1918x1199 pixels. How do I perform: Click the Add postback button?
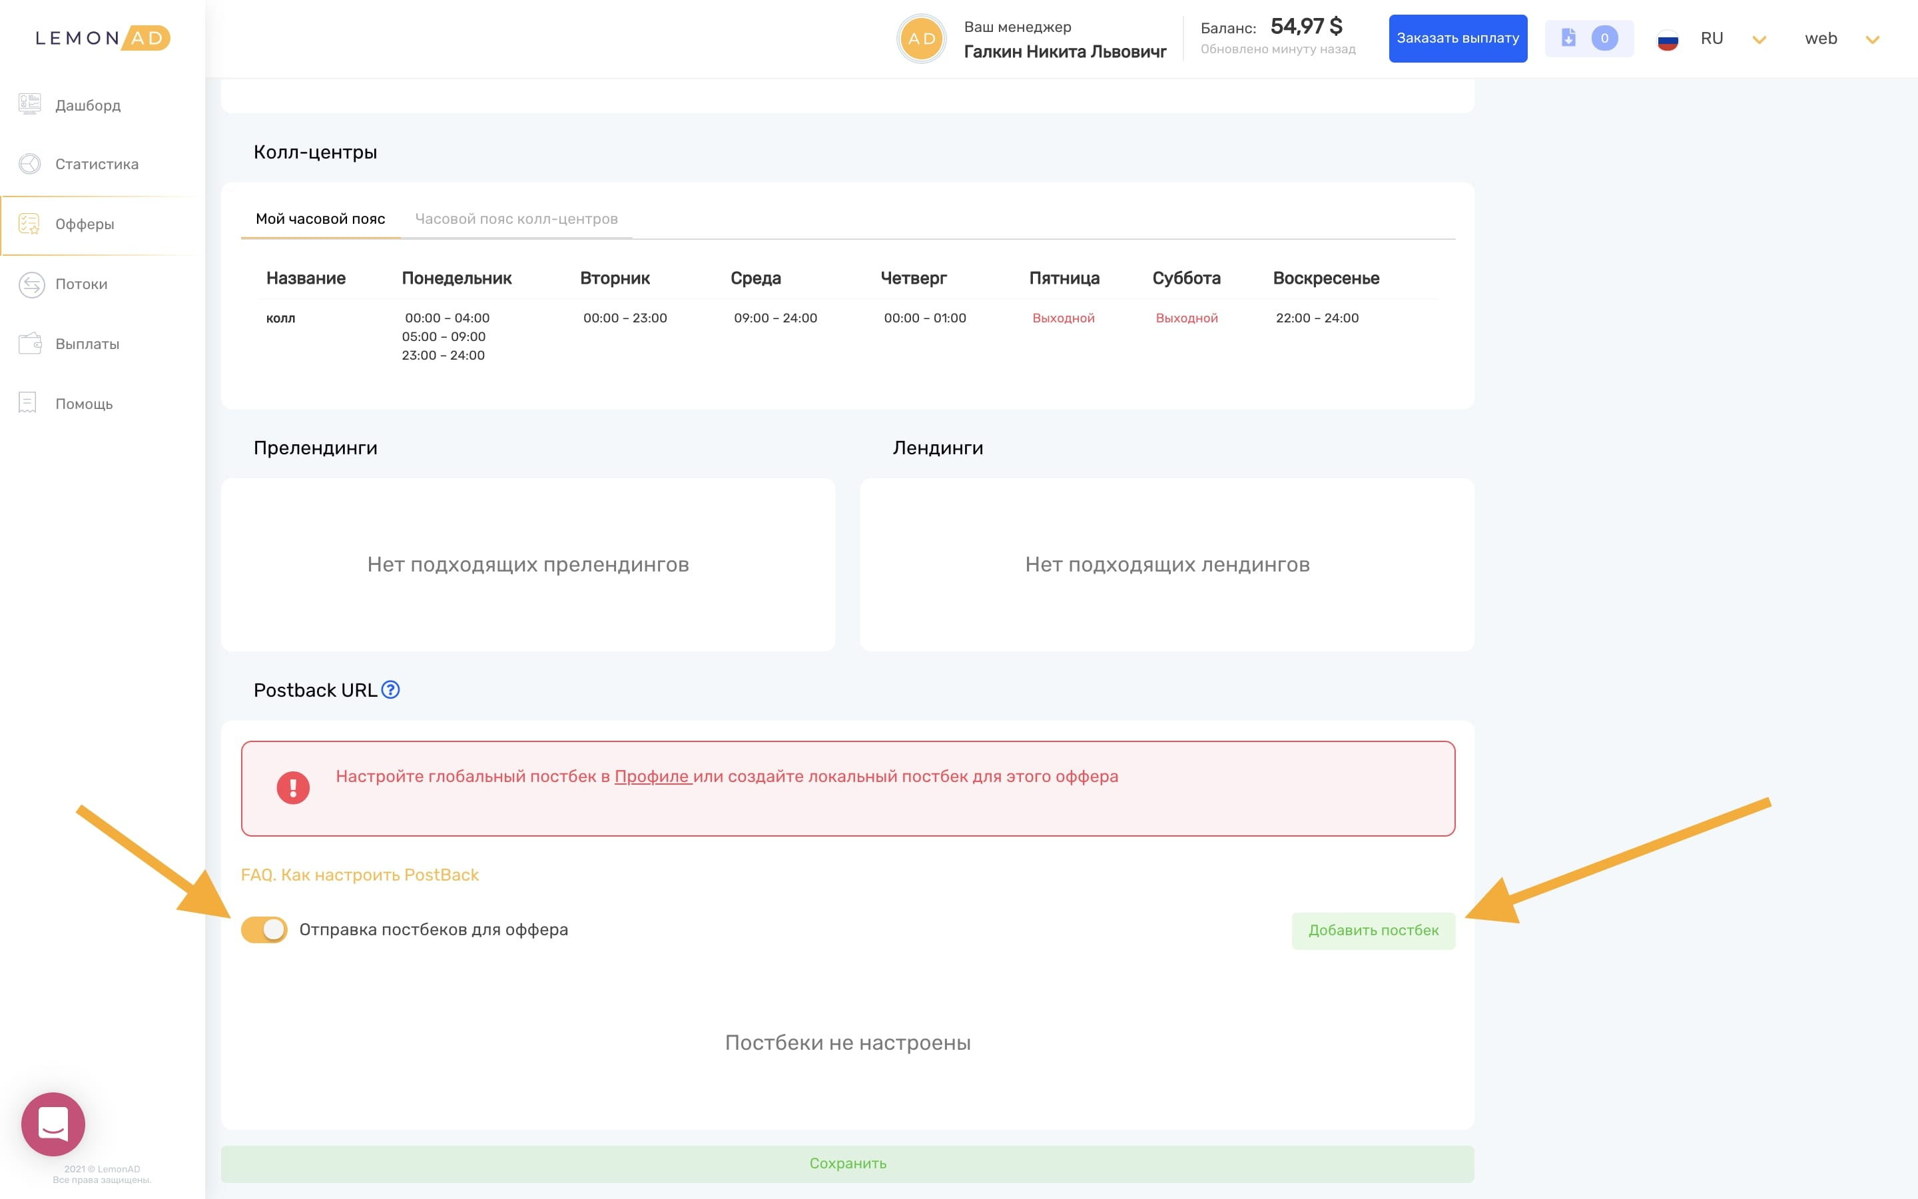tap(1373, 930)
